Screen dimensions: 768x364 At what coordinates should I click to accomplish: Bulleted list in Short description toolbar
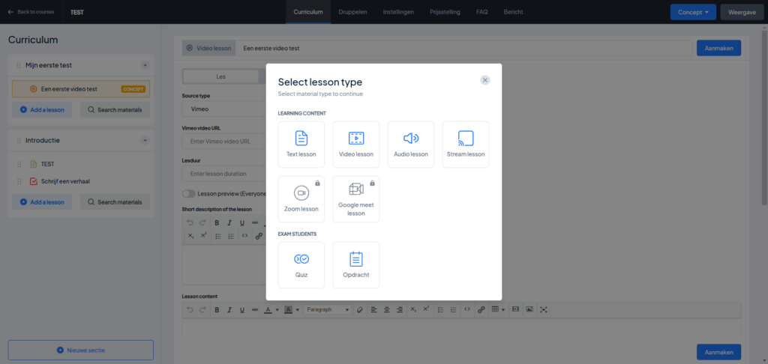218,236
